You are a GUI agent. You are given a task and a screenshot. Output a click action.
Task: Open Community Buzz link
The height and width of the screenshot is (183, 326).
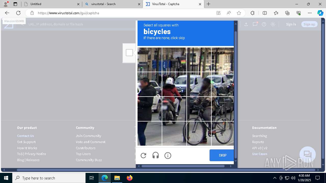tap(89, 160)
